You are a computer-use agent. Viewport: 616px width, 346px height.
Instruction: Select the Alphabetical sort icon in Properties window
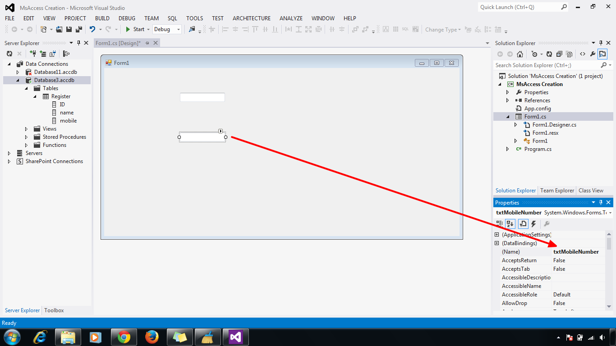tap(510, 224)
